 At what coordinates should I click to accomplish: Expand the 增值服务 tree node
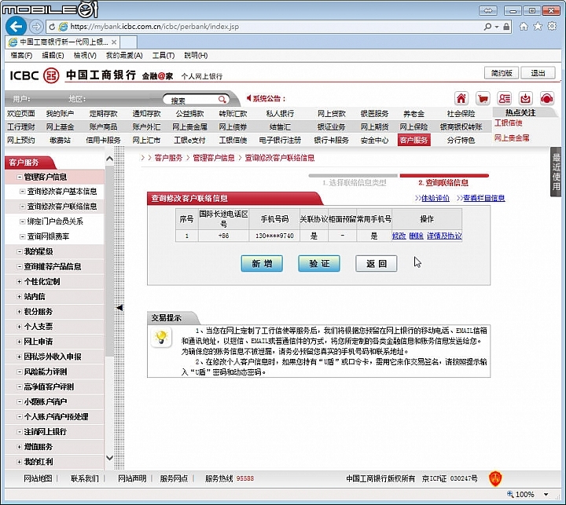[x=20, y=447]
